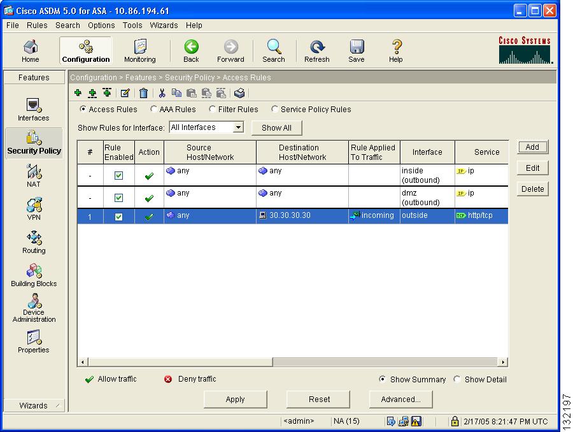The height and width of the screenshot is (432, 573).
Task: Save configuration with the floppy icon
Action: click(x=357, y=51)
